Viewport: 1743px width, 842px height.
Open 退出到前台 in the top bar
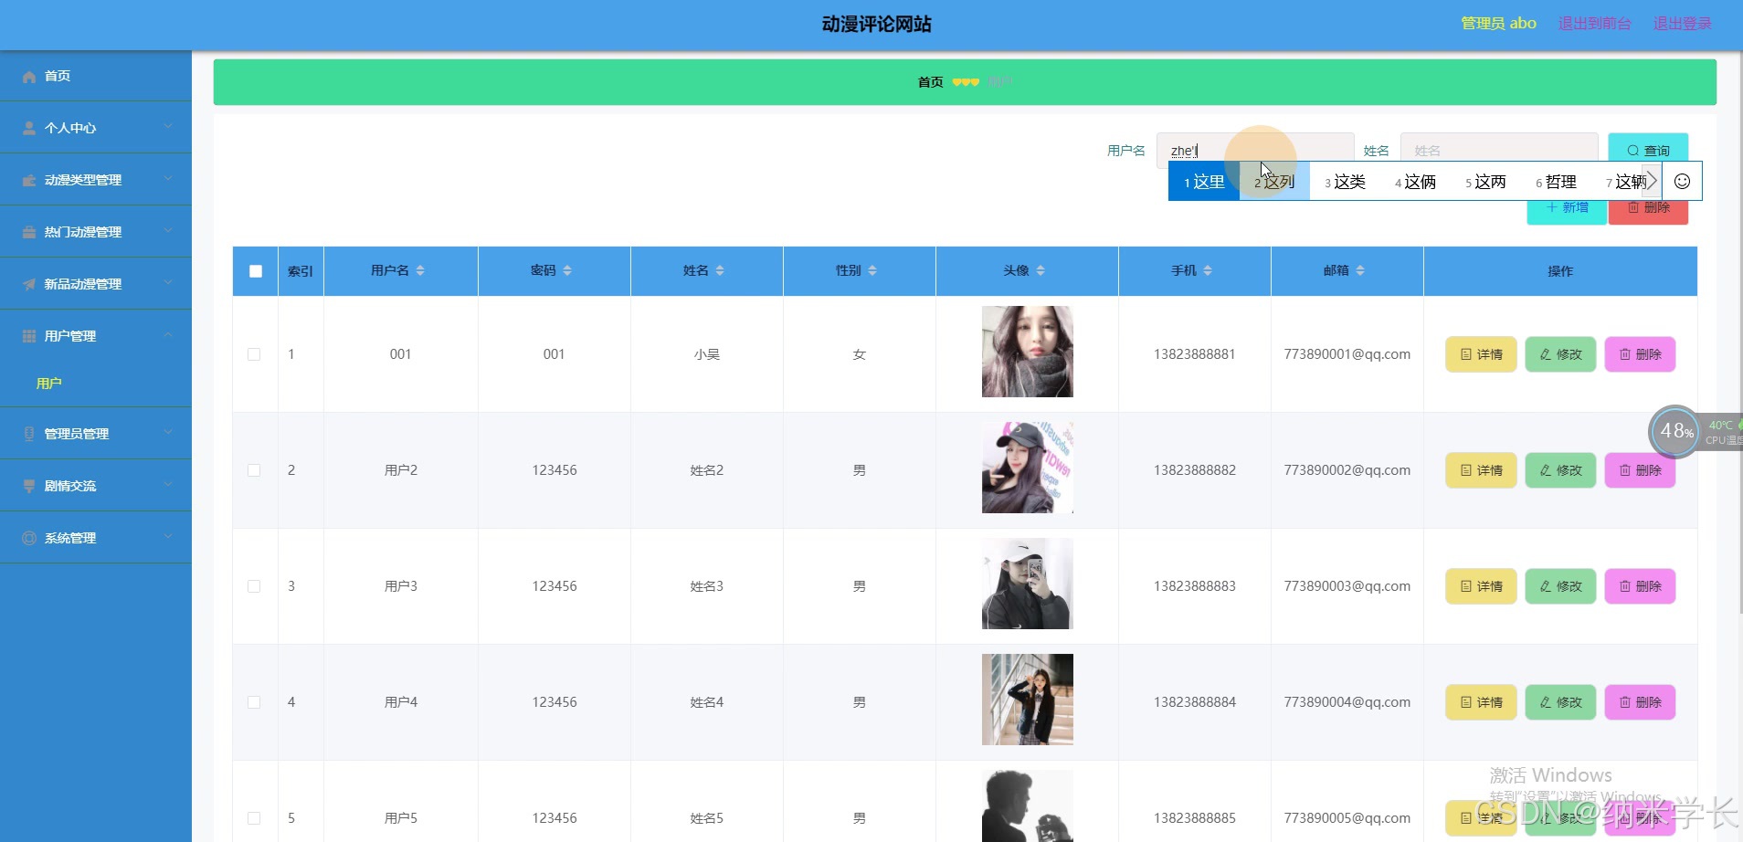click(1593, 23)
